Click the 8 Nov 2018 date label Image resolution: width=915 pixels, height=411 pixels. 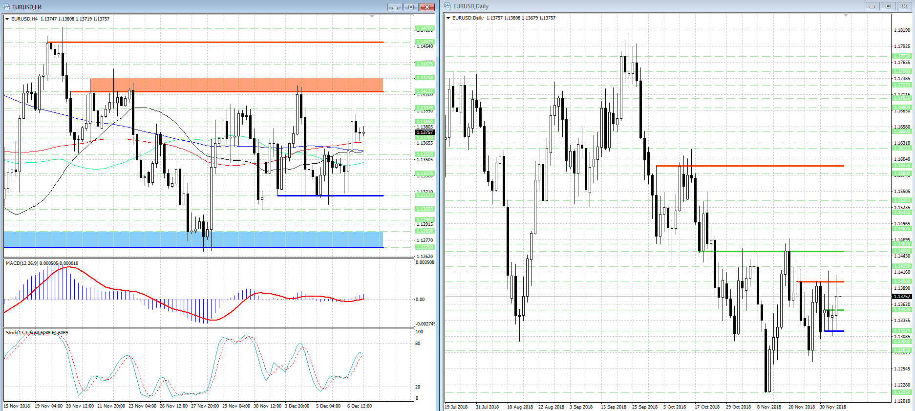coord(769,407)
